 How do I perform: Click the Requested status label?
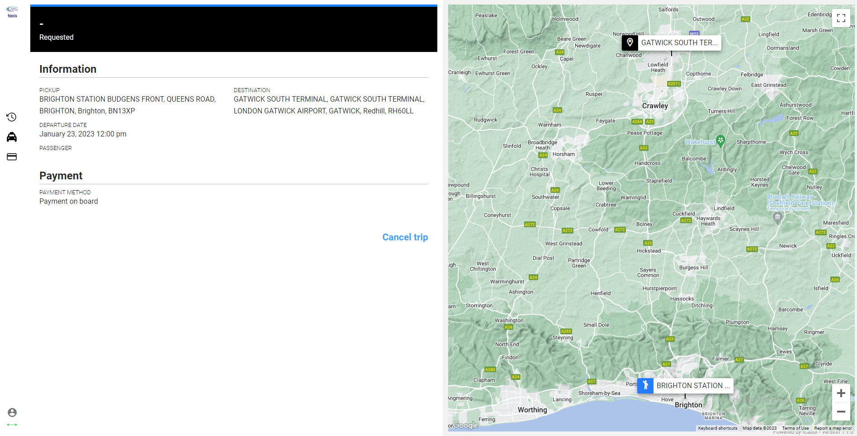pos(57,37)
